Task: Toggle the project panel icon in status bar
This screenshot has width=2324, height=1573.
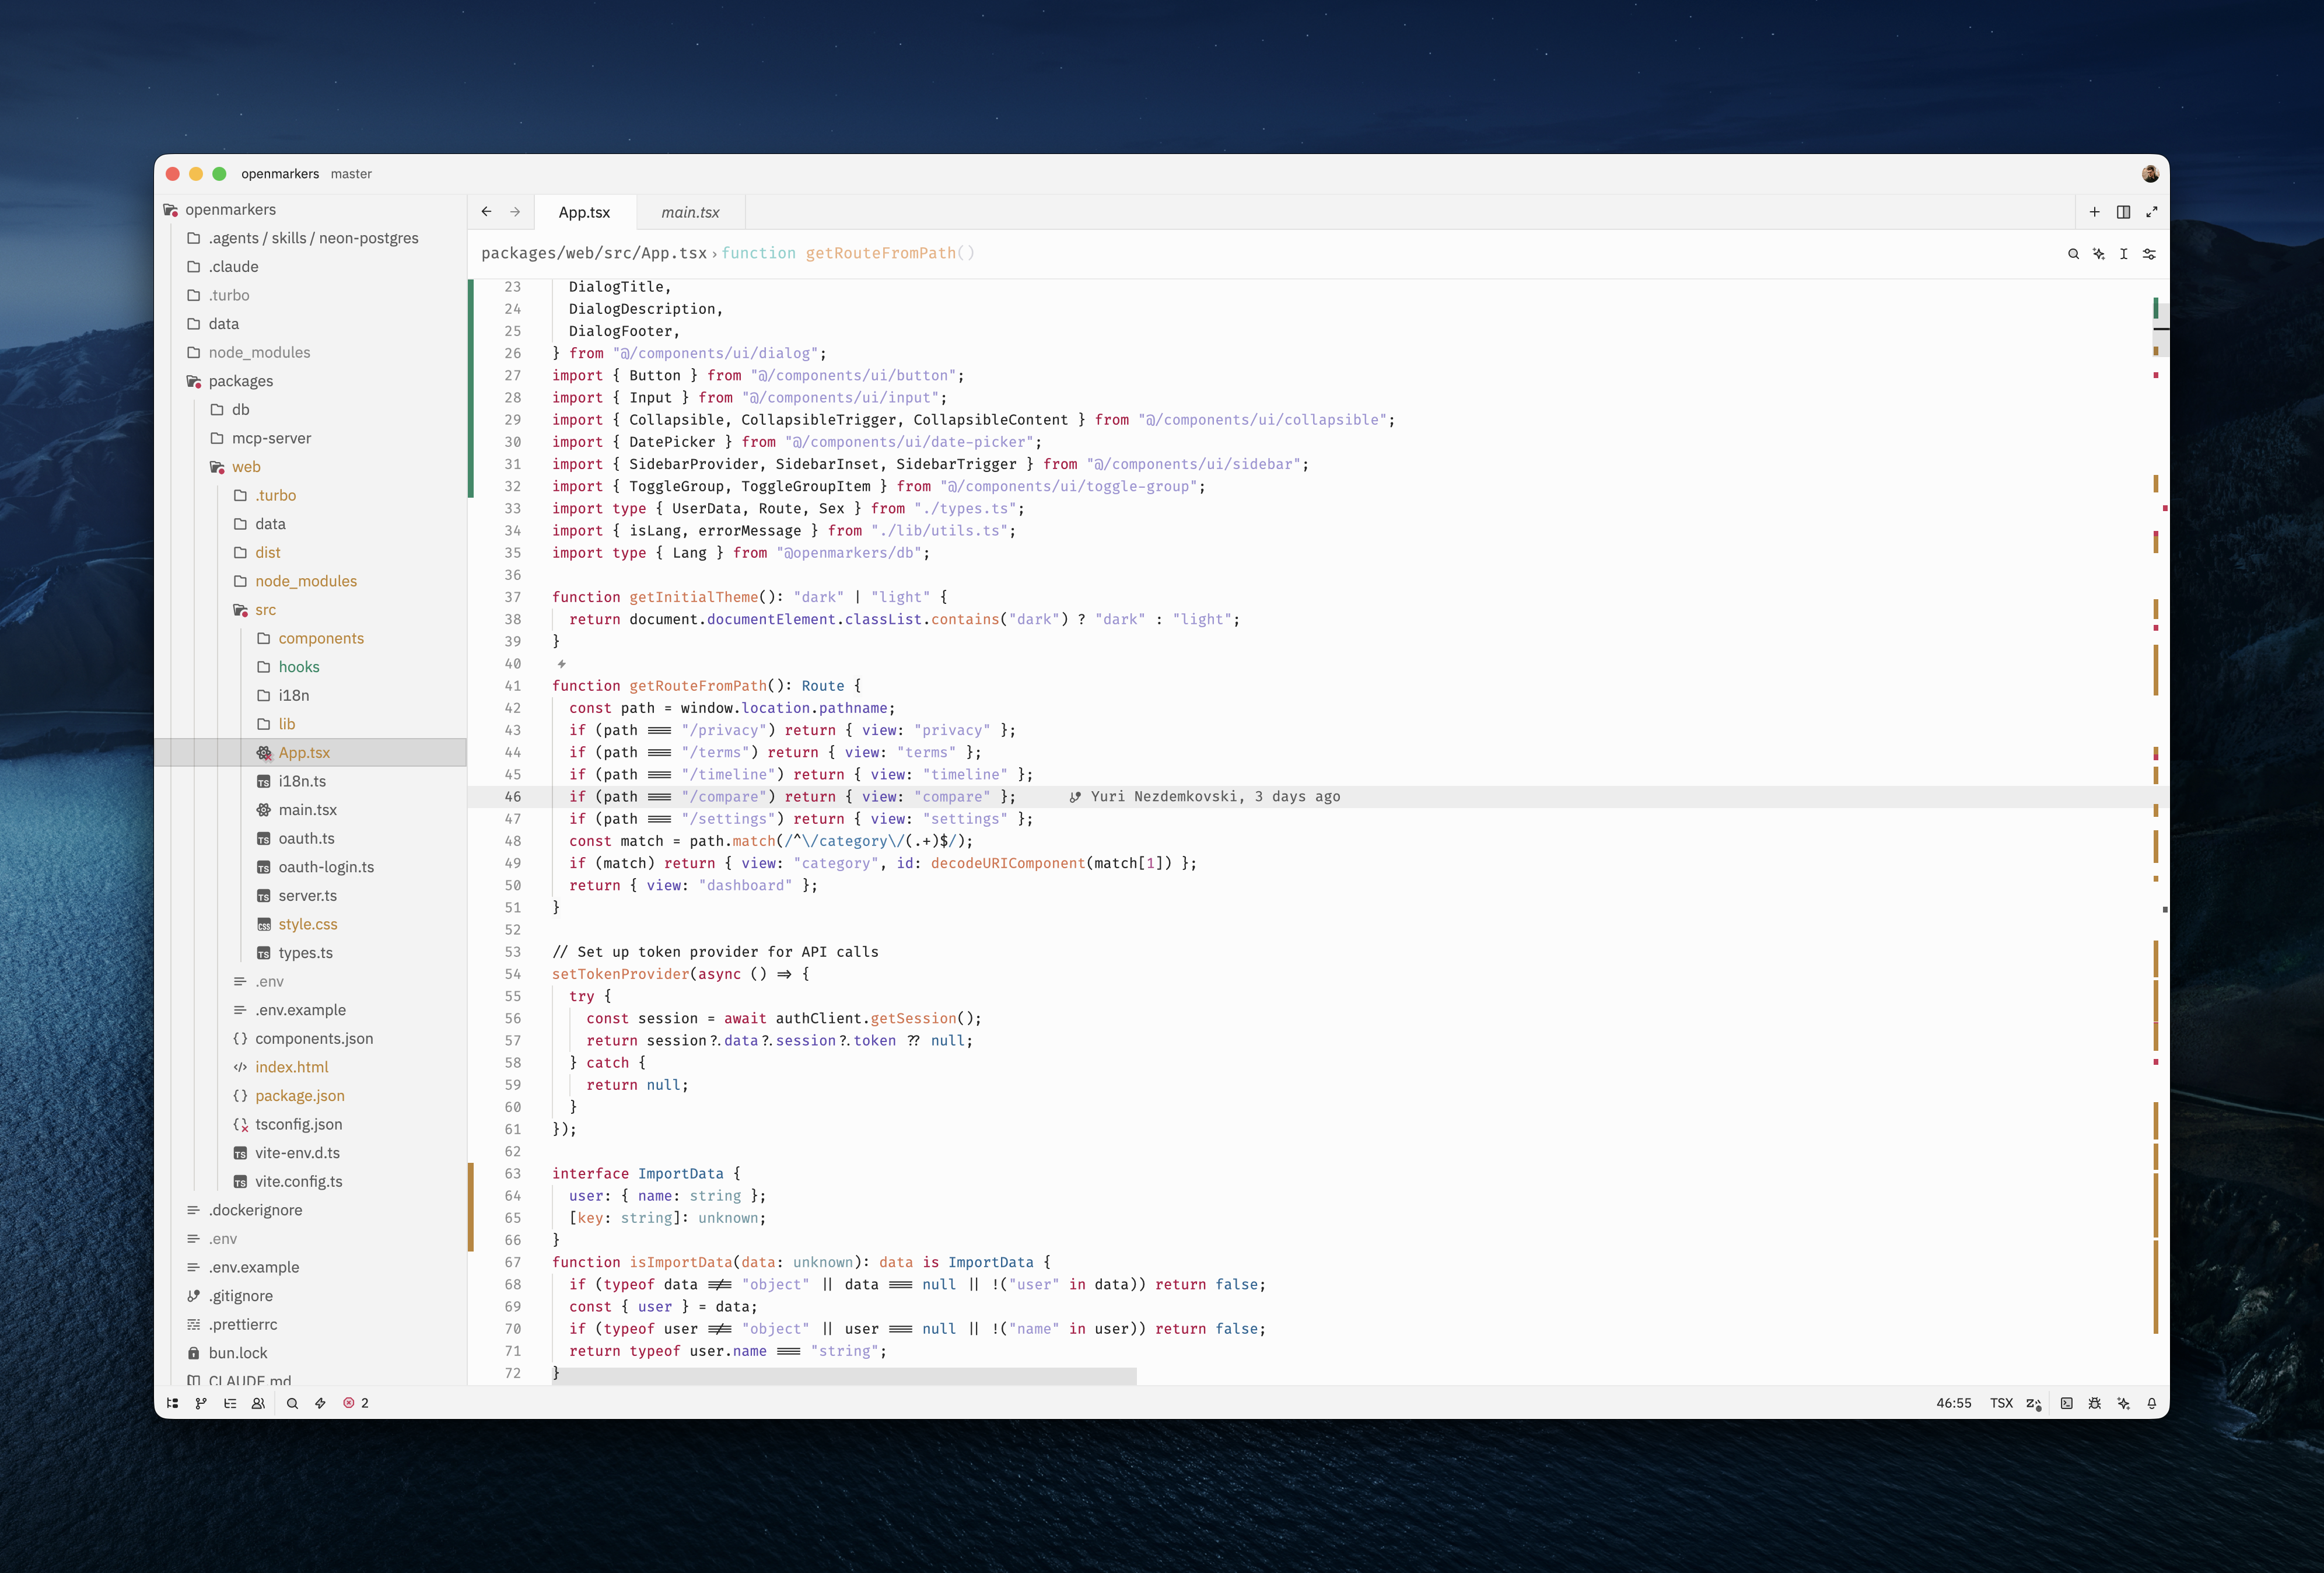Action: pyautogui.click(x=172, y=1403)
